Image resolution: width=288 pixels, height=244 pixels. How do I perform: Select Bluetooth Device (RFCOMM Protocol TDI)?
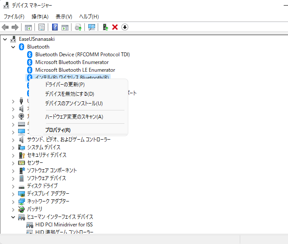83,55
